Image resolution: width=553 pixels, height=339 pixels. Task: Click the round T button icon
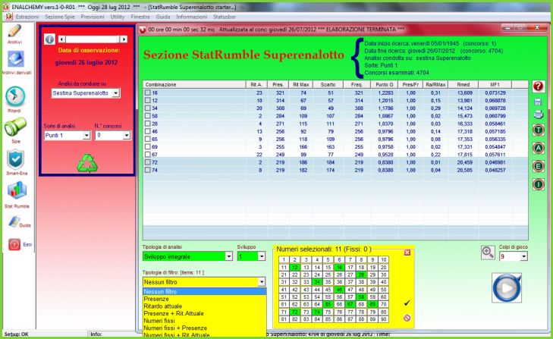pos(538,130)
